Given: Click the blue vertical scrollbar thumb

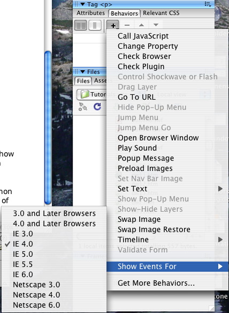Looking at the screenshot, I should point(48,128).
